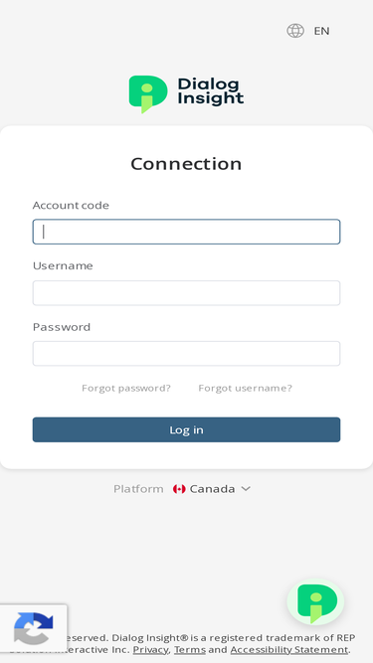Click the Canada flag icon

tap(179, 489)
